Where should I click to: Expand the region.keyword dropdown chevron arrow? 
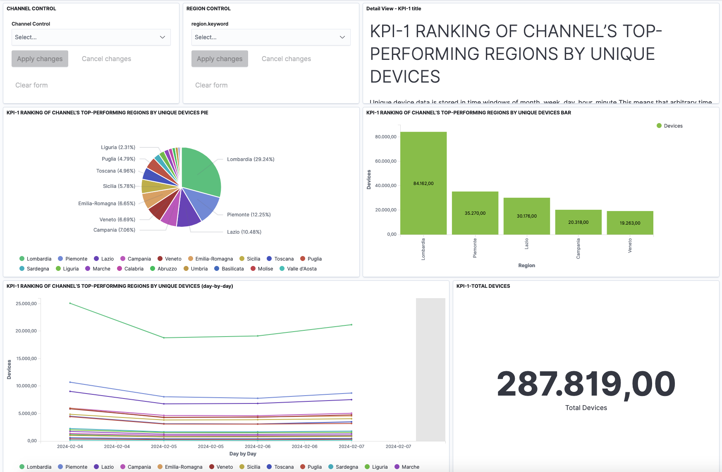click(342, 37)
